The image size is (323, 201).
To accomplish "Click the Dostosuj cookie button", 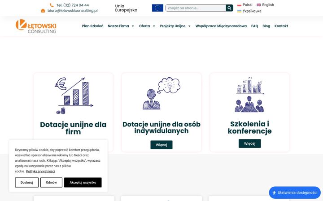I will tap(26, 182).
